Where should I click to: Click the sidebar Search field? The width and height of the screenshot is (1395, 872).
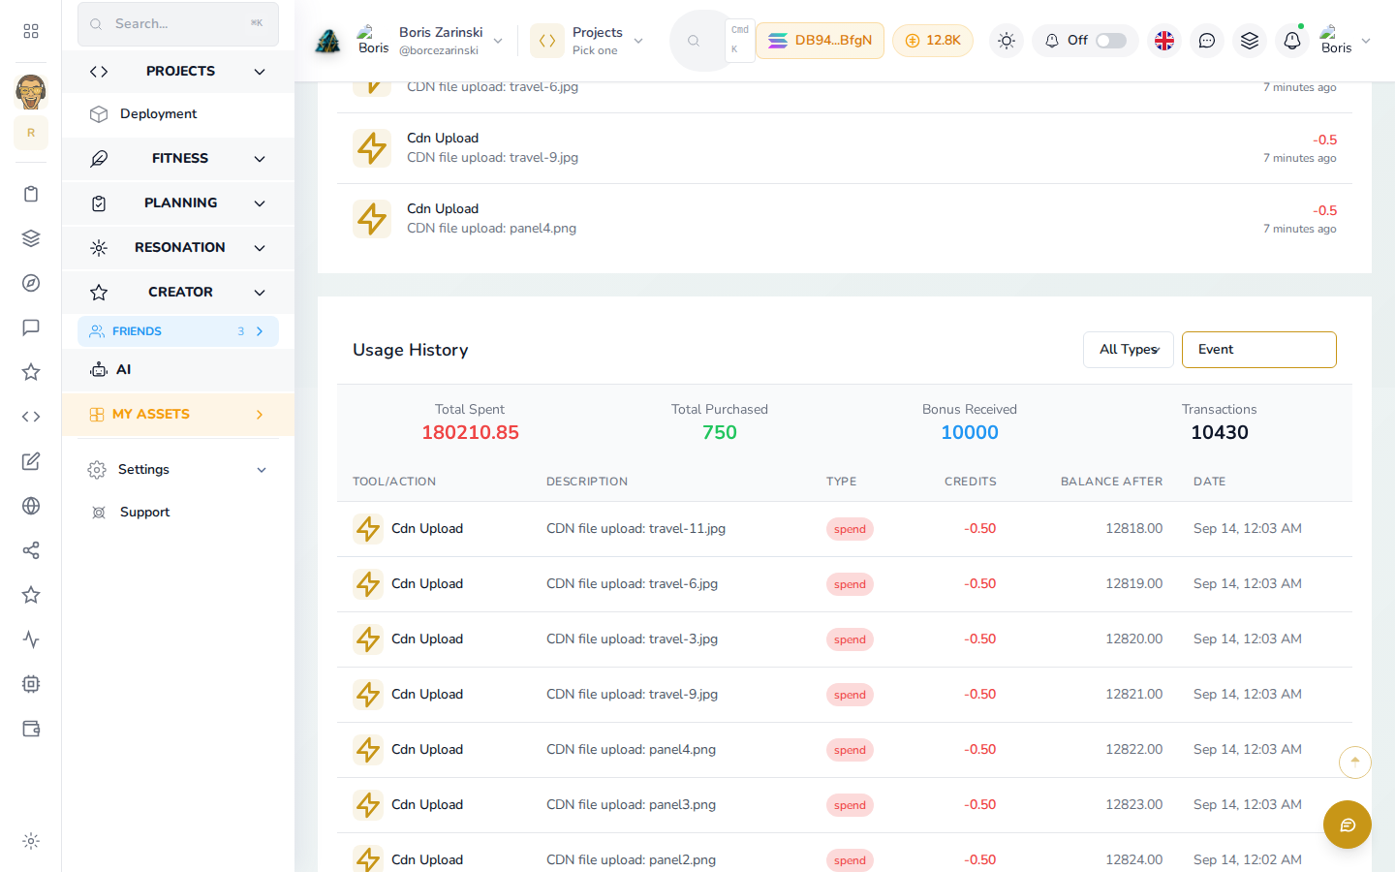point(178,24)
